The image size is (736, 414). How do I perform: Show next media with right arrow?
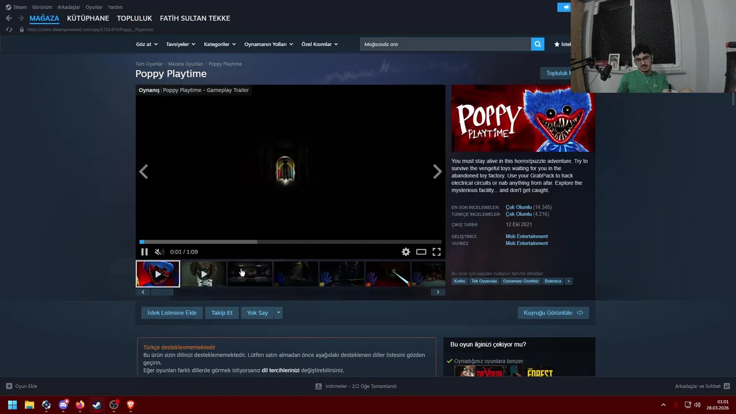pos(437,171)
